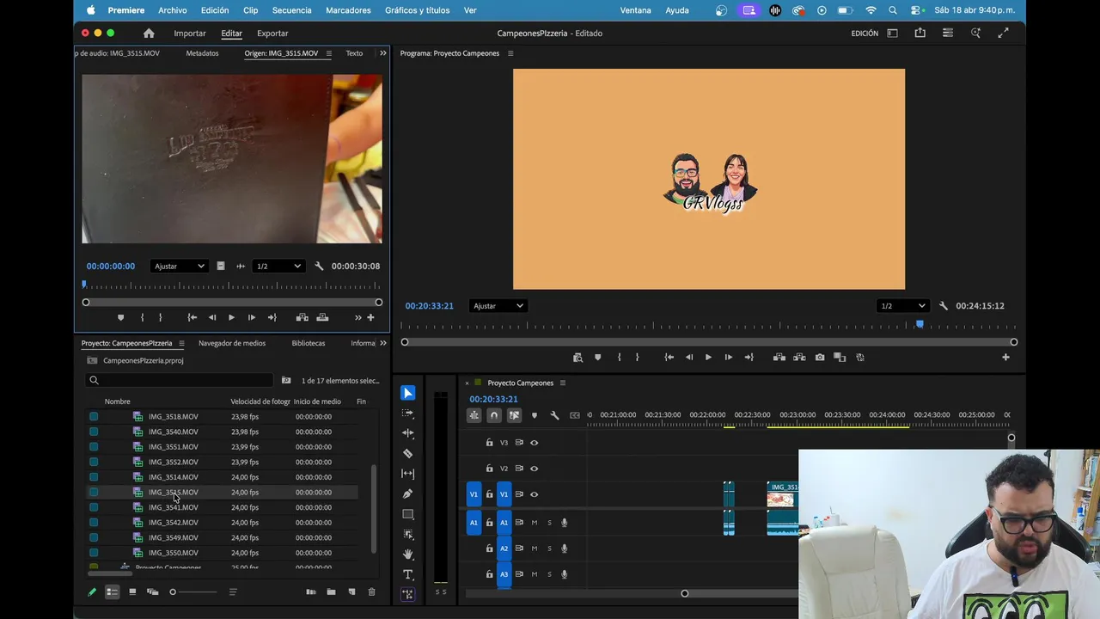This screenshot has width=1100, height=619.
Task: Switch Project panel to freeform view
Action: tap(152, 592)
